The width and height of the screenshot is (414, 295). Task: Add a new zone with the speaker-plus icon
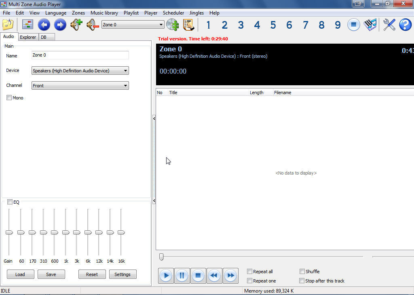tap(76, 24)
